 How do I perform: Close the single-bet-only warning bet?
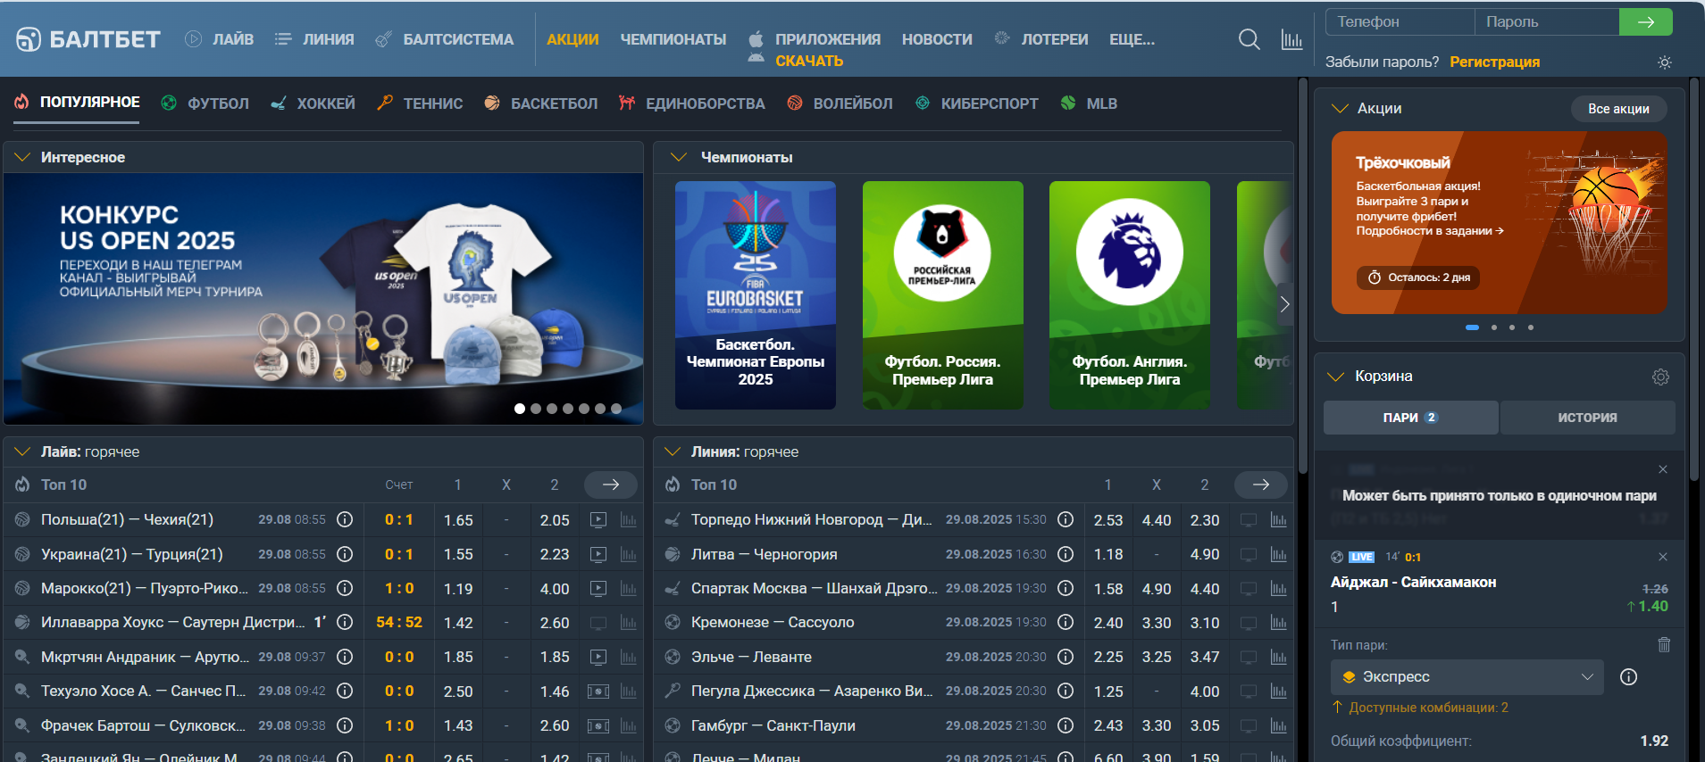pos(1663,469)
